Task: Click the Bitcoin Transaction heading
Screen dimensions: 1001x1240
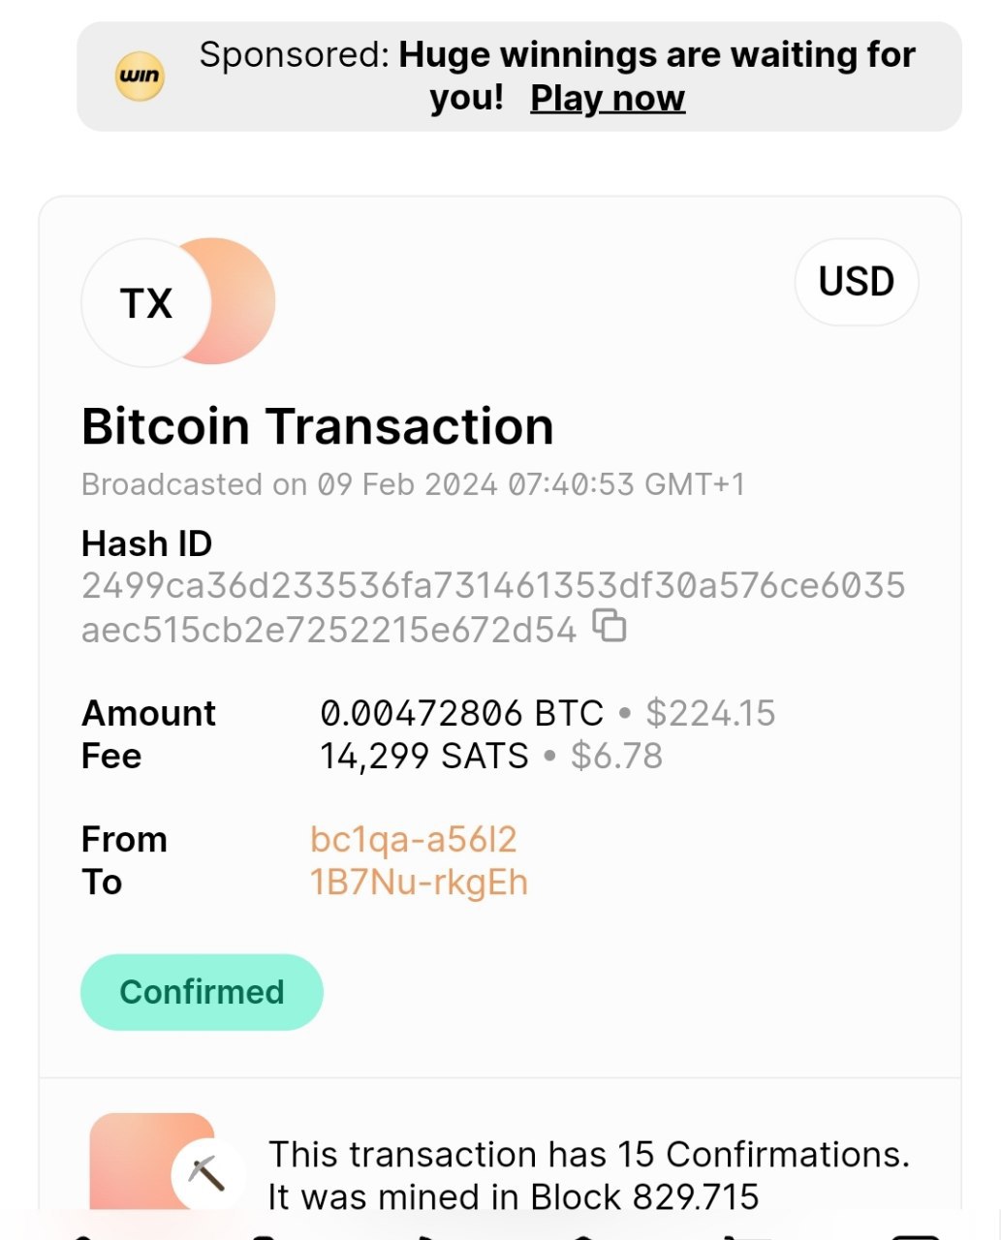Action: pos(317,426)
